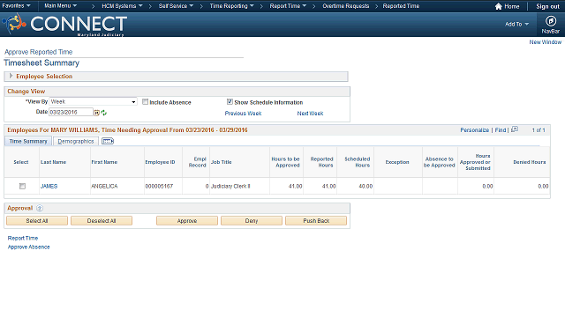Click the Push Back button

pyautogui.click(x=316, y=221)
